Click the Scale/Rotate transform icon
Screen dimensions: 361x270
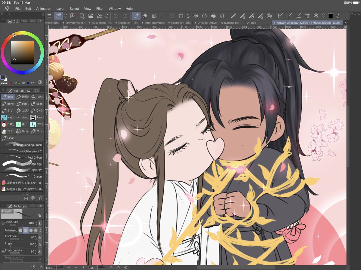pyautogui.click(x=181, y=16)
